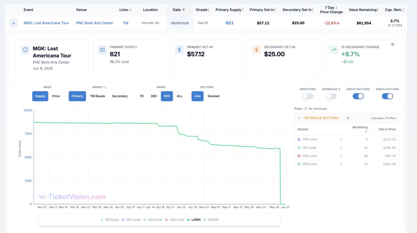Click the gear icon next to Market label

click(106, 87)
